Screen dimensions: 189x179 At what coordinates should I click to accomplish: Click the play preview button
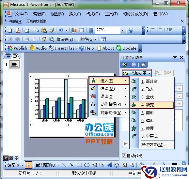point(125,143)
